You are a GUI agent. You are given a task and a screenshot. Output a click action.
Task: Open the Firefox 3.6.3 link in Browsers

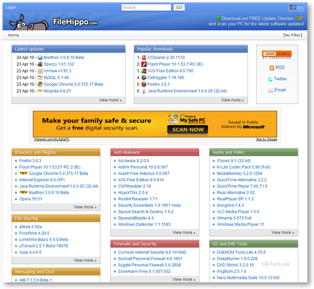click(x=30, y=161)
